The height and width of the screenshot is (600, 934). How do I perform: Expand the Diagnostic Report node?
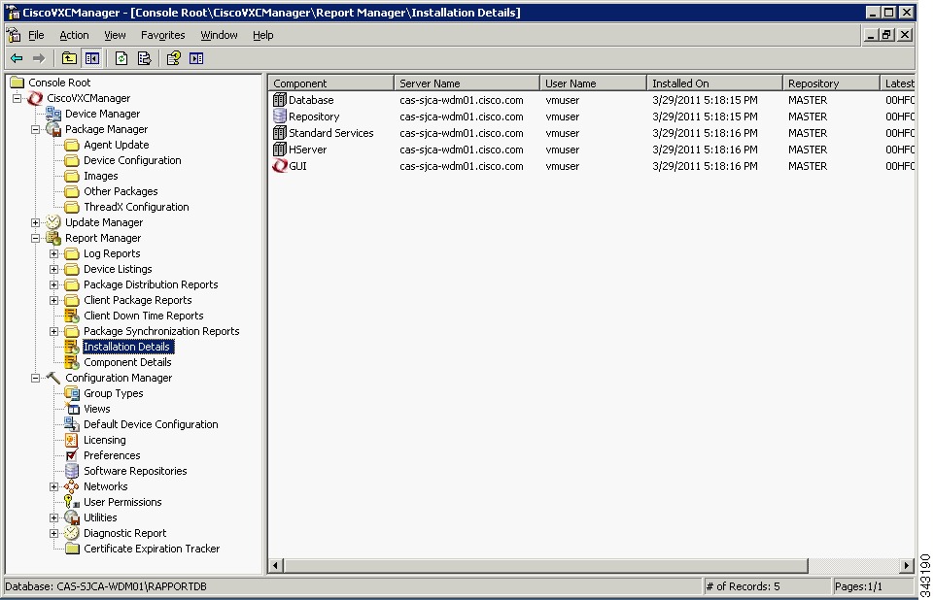54,533
